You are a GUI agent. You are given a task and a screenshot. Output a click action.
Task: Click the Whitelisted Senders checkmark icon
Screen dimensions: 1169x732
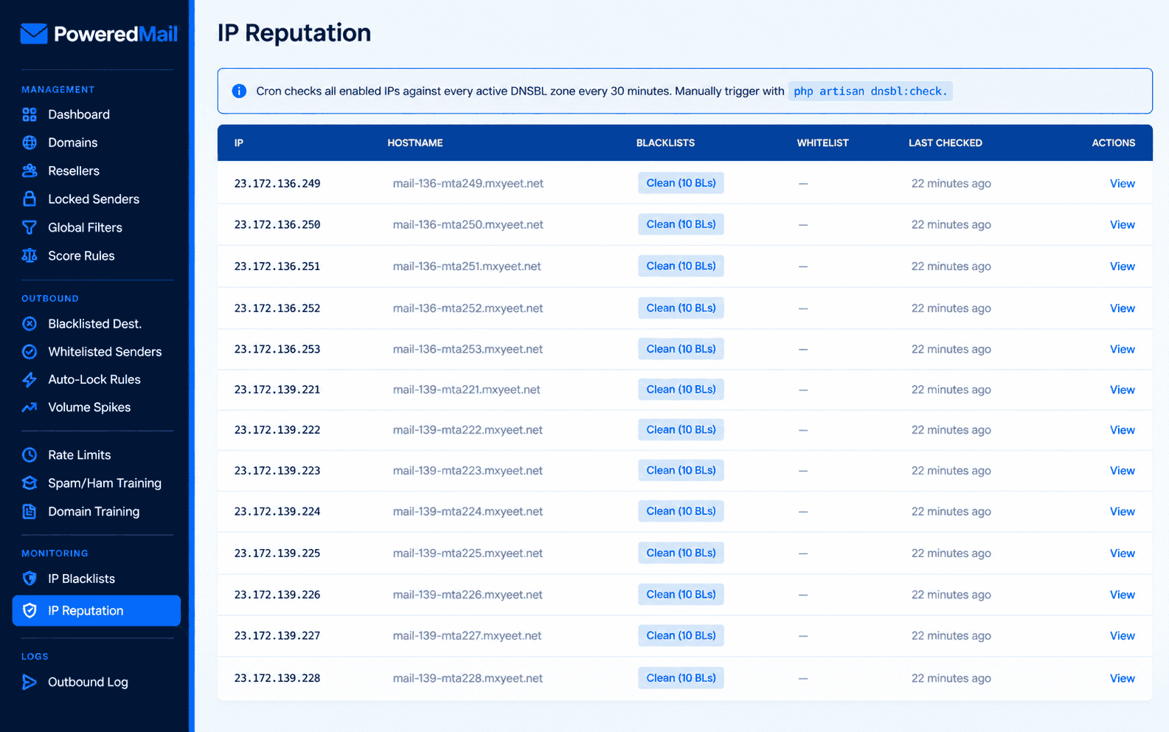point(30,351)
